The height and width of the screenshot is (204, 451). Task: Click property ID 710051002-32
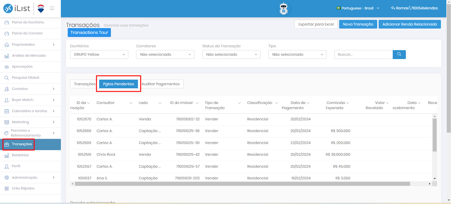[188, 119]
